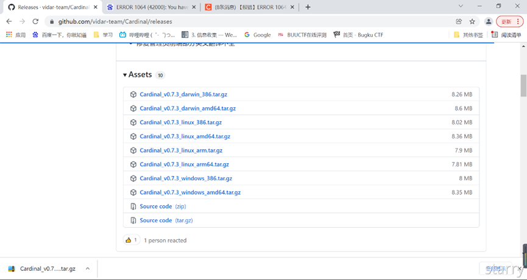Download Cardinal_v0.7.3_linux_amd64.tar.gz

(x=185, y=136)
